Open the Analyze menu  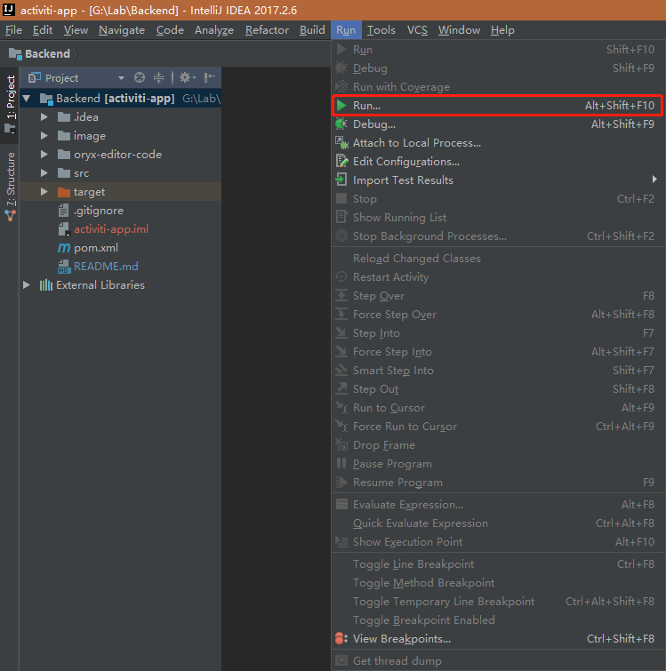coord(214,30)
